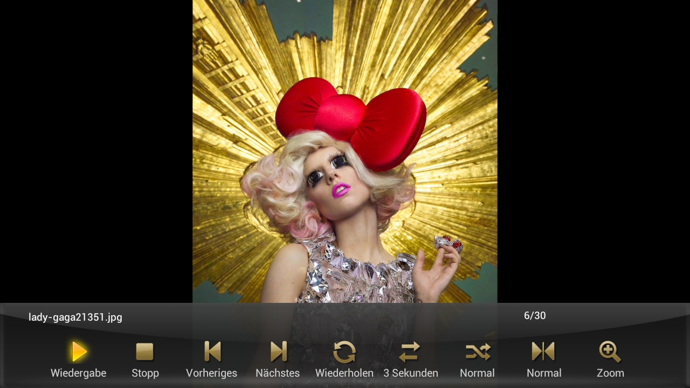Open the Zoom magnifier option
The width and height of the screenshot is (690, 388).
tap(610, 352)
